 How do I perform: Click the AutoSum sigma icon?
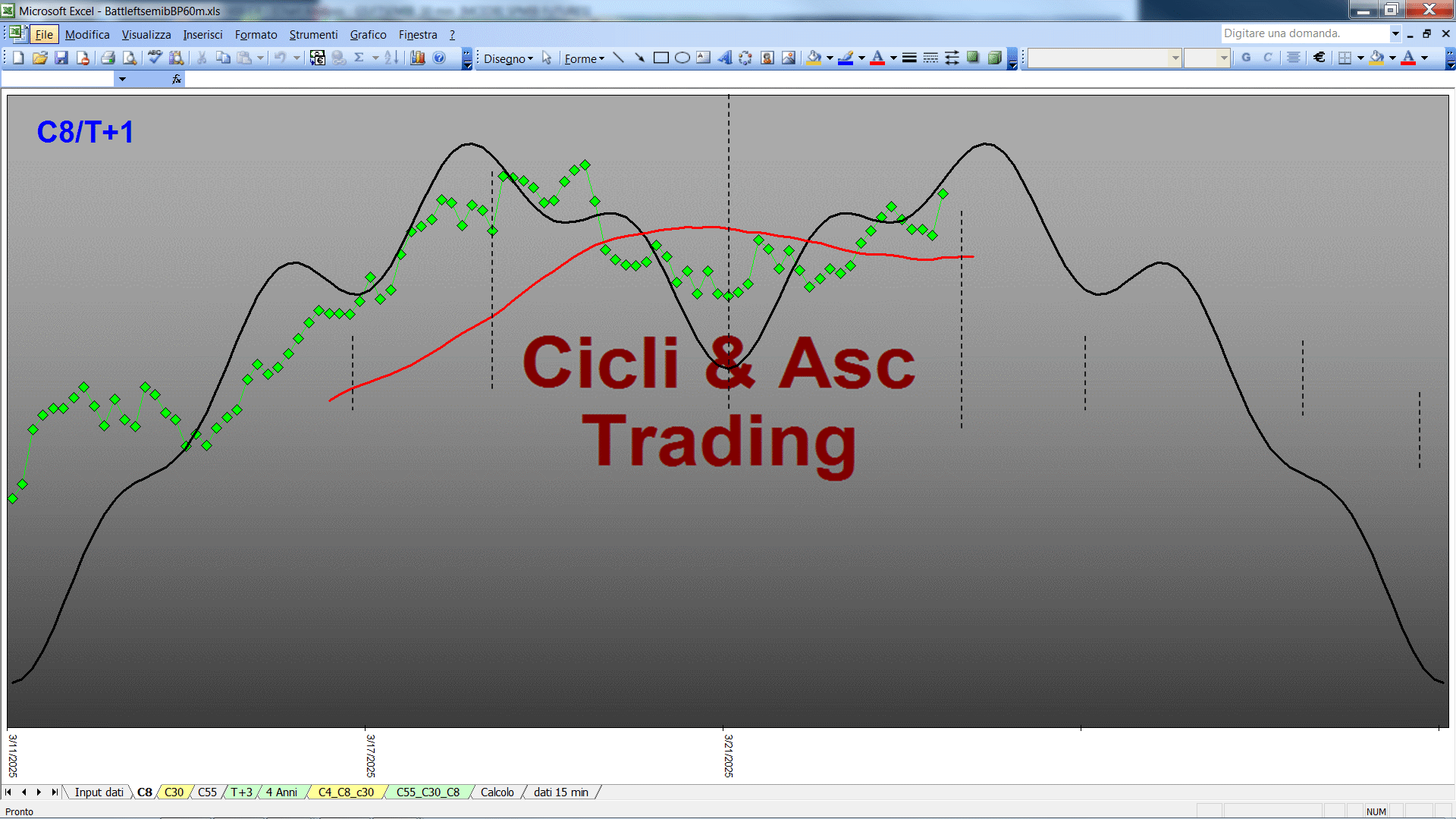[x=359, y=58]
